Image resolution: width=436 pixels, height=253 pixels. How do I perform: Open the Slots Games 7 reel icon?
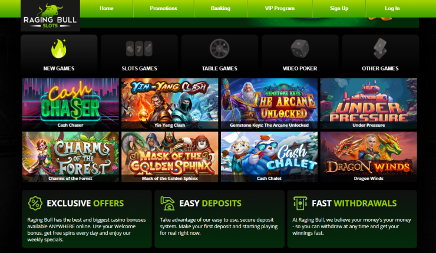(x=139, y=49)
